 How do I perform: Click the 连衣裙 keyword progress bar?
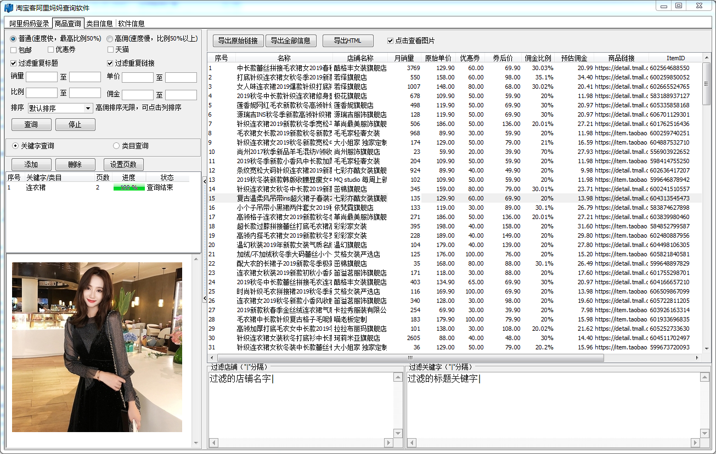click(x=128, y=187)
